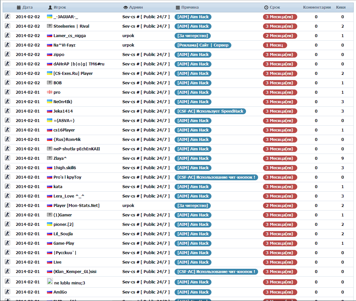Click чит-кнопок badge for (Klan_Kemper_GL)sisi
The image size is (356, 301).
[x=216, y=272]
